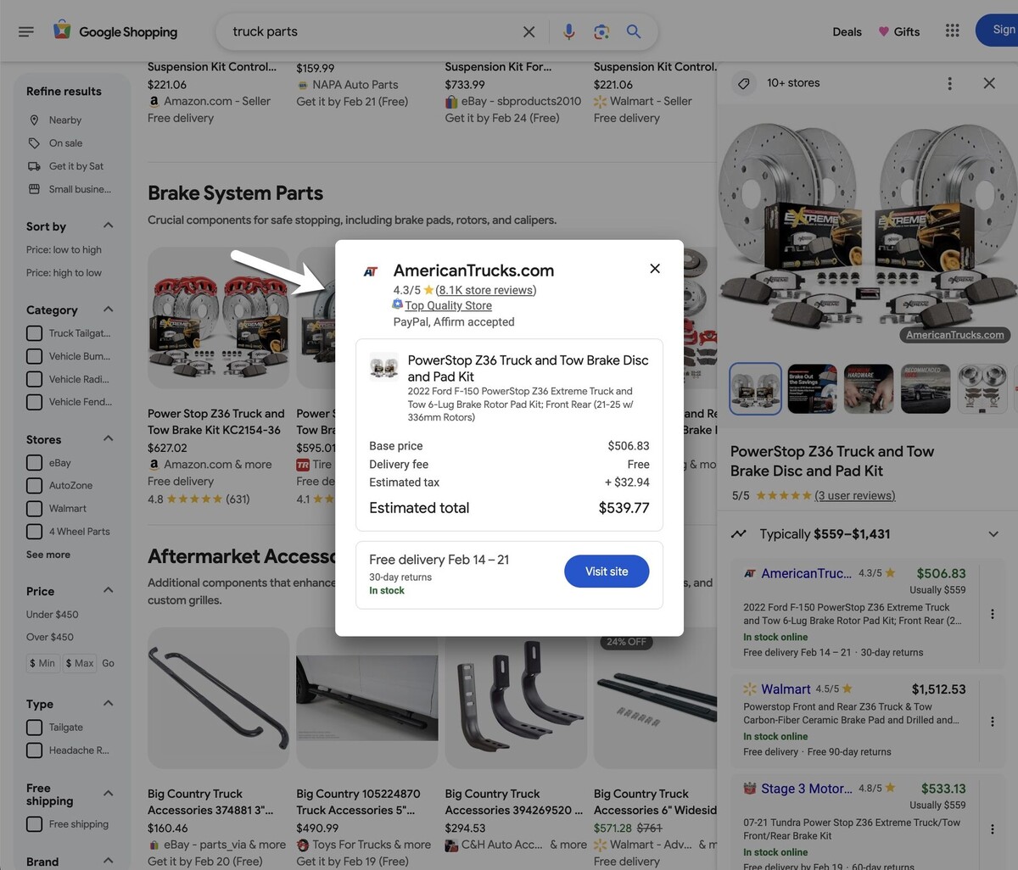Check the Truck Tailgate category
Image resolution: width=1018 pixels, height=870 pixels.
pyautogui.click(x=34, y=333)
